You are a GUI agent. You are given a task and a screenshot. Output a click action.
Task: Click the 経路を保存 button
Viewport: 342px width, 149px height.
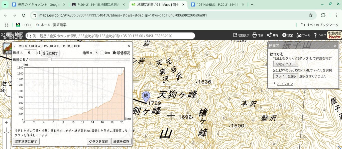coord(121,141)
